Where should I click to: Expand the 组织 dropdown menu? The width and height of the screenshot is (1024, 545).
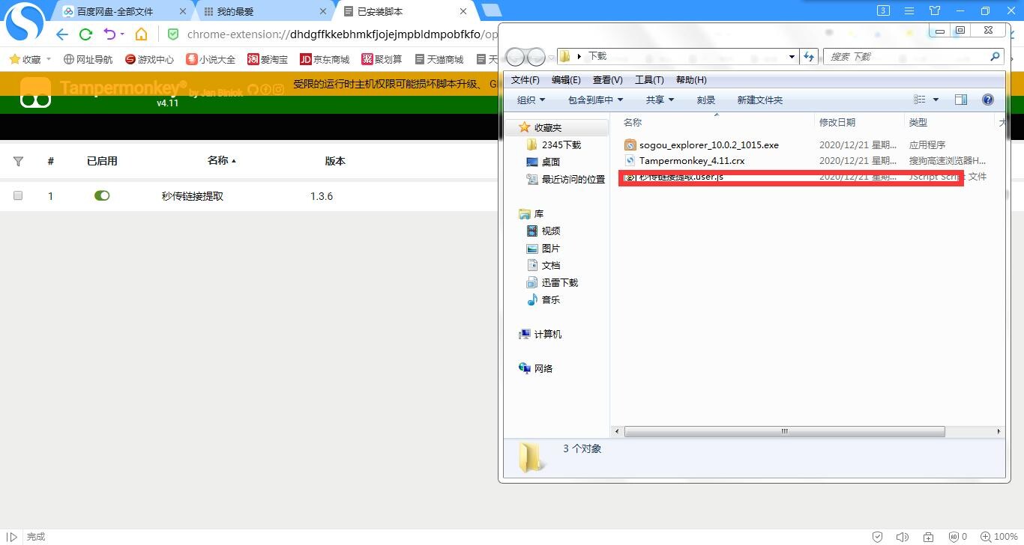click(x=531, y=100)
